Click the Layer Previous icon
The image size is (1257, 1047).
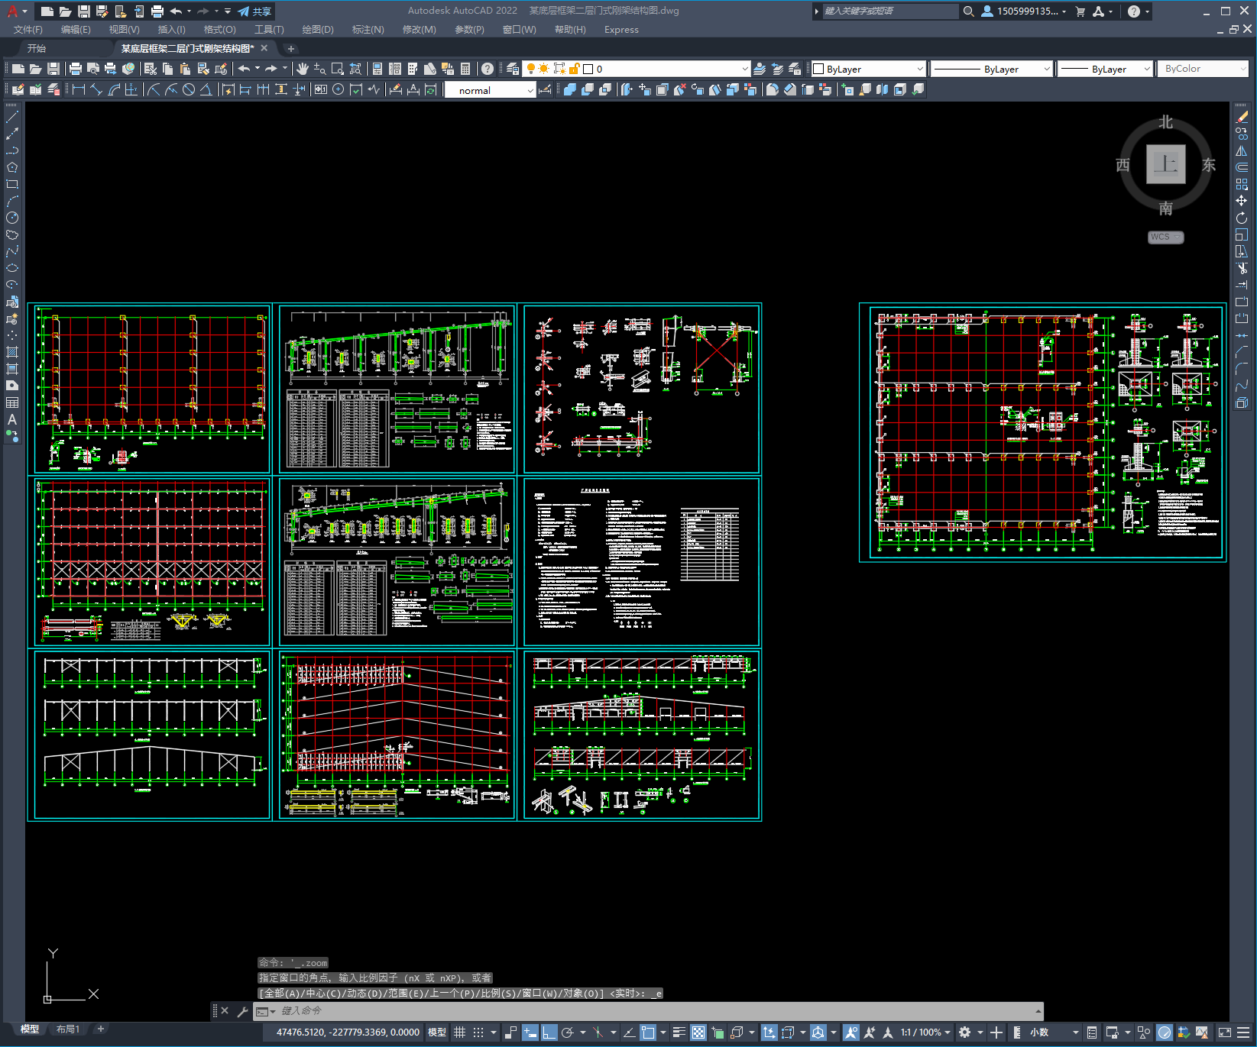click(777, 69)
